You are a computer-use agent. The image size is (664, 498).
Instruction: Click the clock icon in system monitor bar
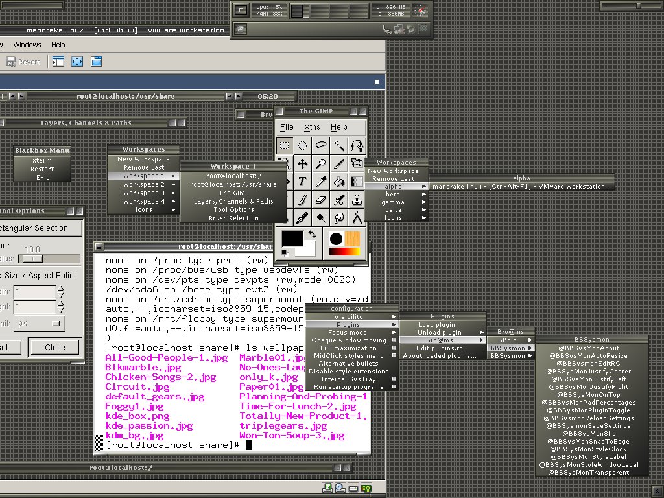tap(420, 10)
